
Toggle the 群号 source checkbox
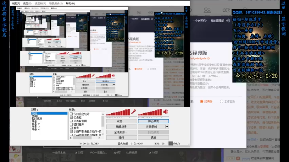click(x=71, y=128)
